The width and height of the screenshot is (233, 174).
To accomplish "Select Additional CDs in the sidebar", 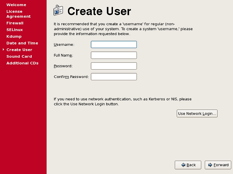I will click(22, 63).
